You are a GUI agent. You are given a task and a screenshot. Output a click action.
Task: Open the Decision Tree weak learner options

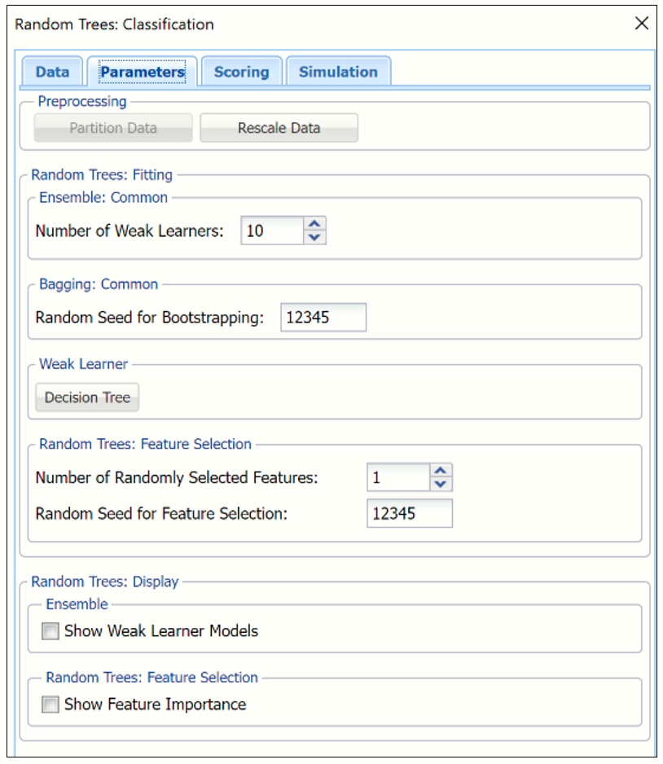[87, 397]
